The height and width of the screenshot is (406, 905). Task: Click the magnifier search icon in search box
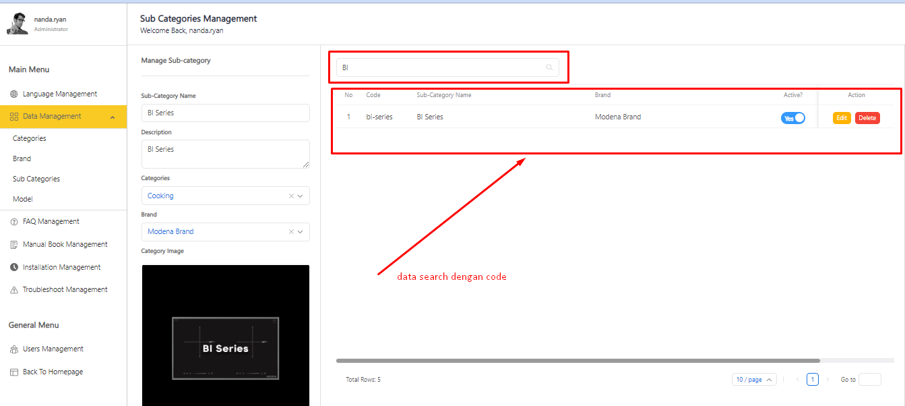pyautogui.click(x=549, y=67)
